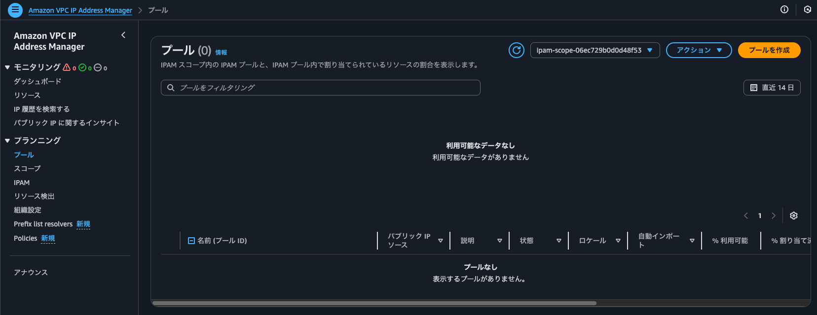Click the gray insufficient data status icon
The height and width of the screenshot is (315, 817).
click(x=98, y=67)
